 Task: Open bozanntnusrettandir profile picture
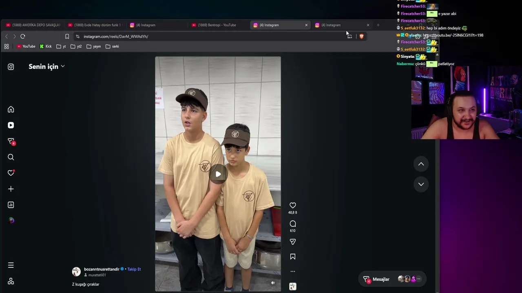76,272
